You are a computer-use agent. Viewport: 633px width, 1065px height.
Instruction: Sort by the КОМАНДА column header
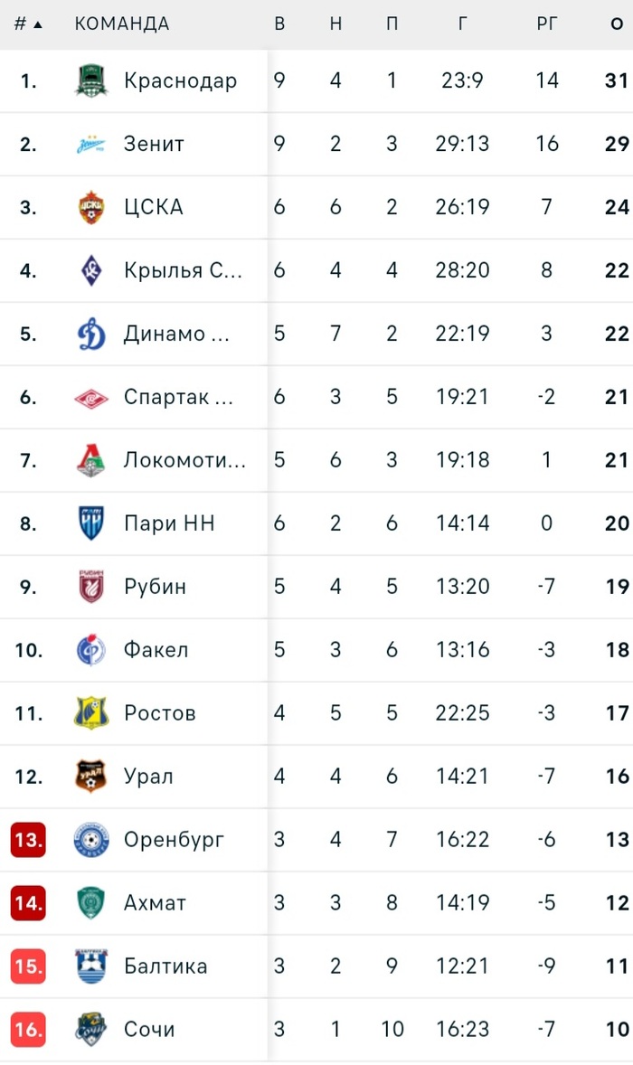pos(121,24)
